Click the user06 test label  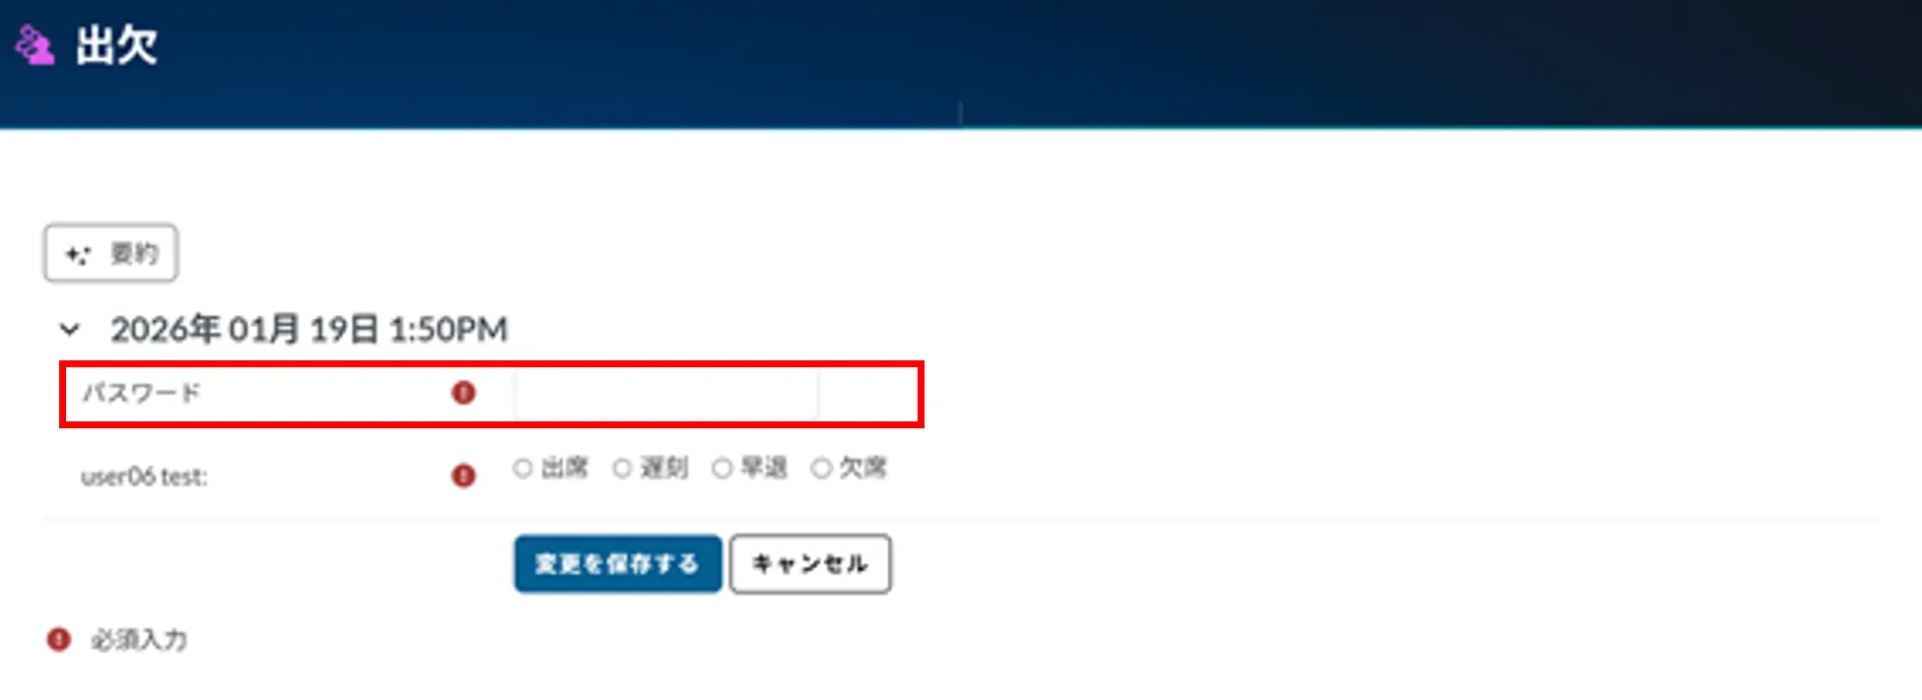point(144,477)
